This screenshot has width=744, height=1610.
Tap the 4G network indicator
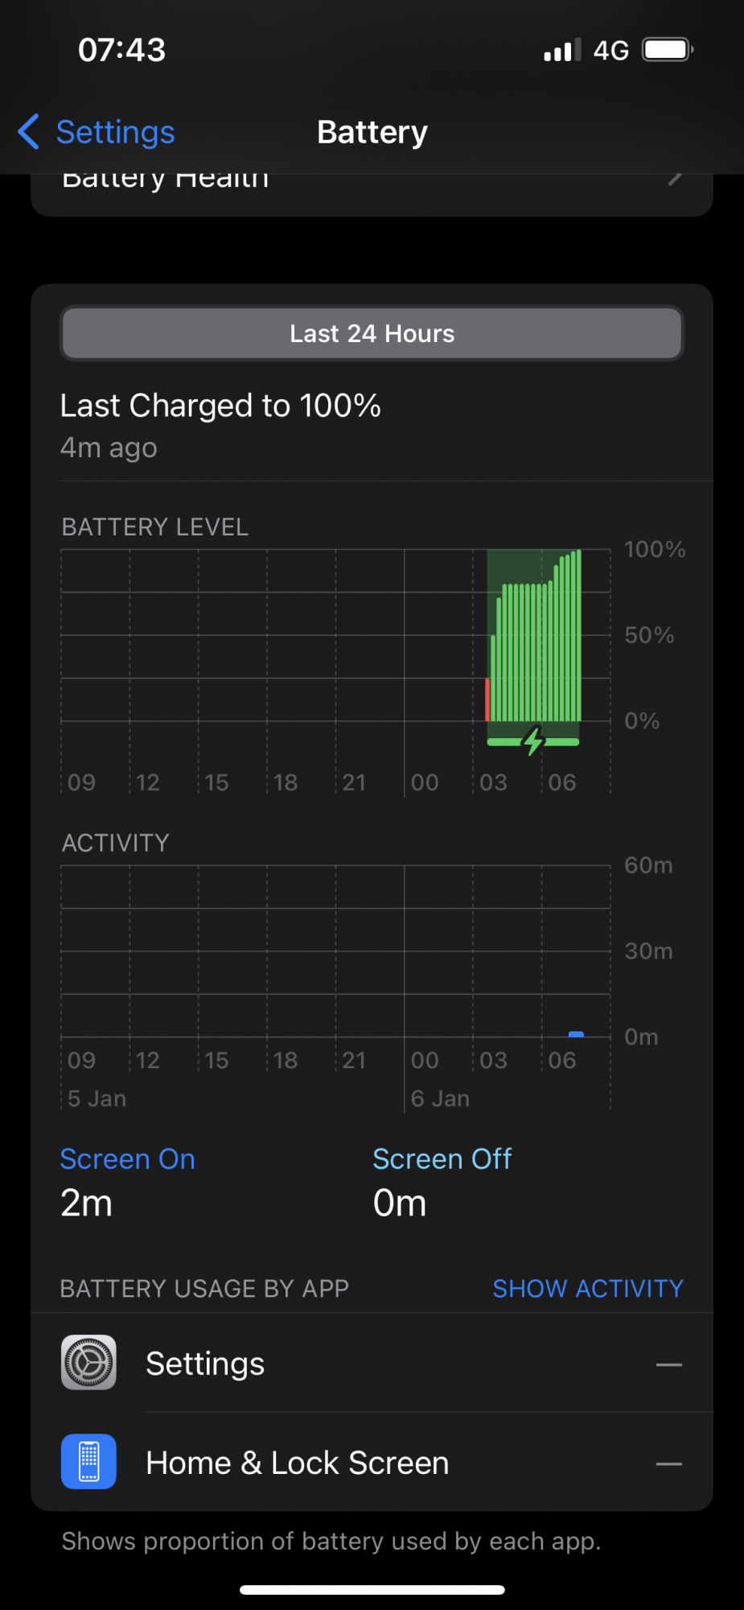click(x=611, y=51)
